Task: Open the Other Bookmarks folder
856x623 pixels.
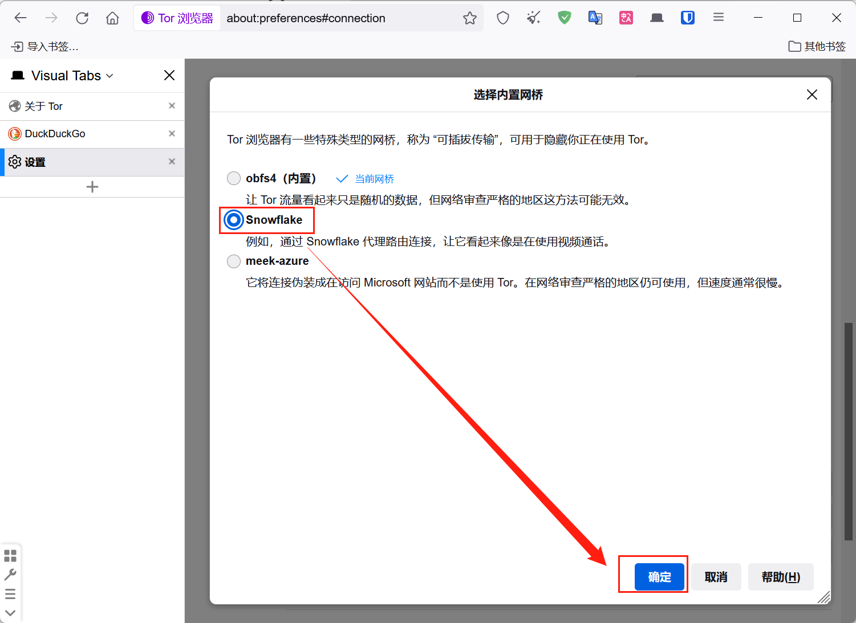Action: tap(817, 47)
